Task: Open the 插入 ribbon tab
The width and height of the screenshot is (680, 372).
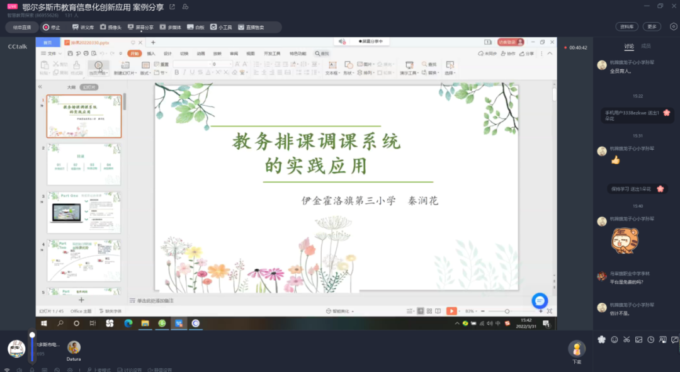Action: [x=151, y=54]
